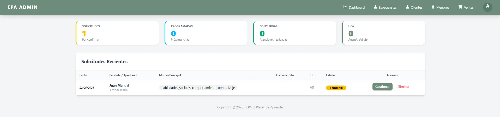Click the EPA ADMIN logo text
Screen dimensions: 500x117
click(x=23, y=7)
